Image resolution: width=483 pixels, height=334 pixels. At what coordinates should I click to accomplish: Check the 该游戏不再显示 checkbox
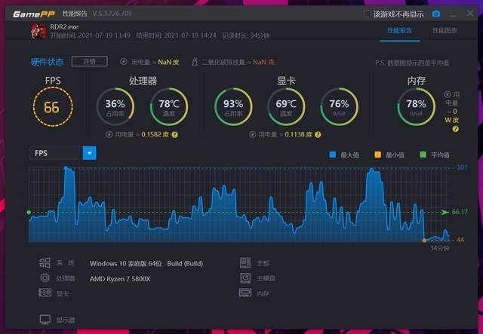coord(367,14)
